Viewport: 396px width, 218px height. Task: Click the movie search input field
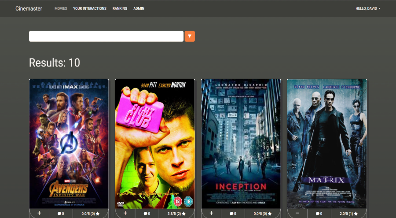point(106,36)
